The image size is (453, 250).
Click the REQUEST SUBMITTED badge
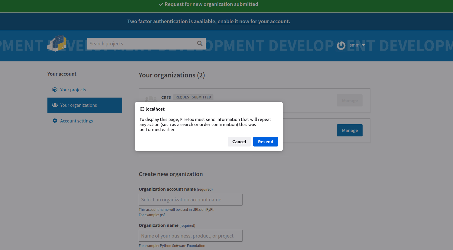(x=193, y=97)
